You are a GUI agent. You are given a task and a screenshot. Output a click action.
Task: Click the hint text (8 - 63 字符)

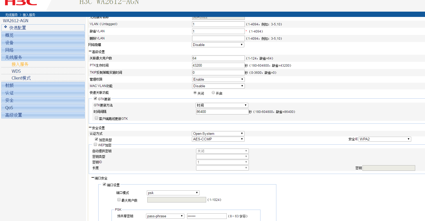pyautogui.click(x=238, y=216)
